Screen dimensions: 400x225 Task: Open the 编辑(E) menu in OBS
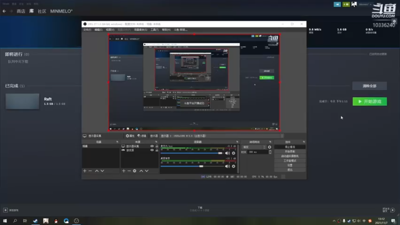tap(98, 30)
